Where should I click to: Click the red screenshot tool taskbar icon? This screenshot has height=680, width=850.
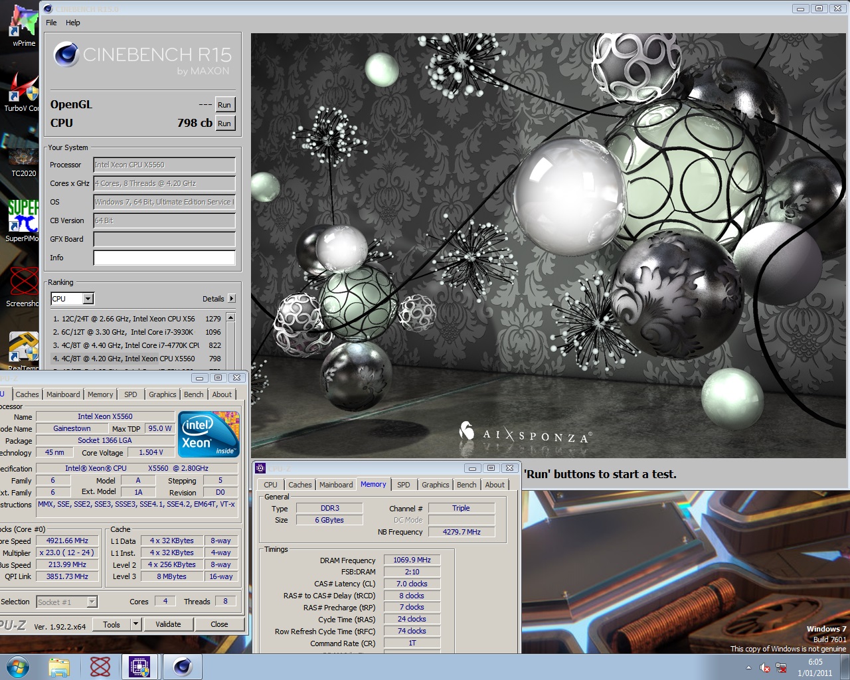pyautogui.click(x=100, y=667)
